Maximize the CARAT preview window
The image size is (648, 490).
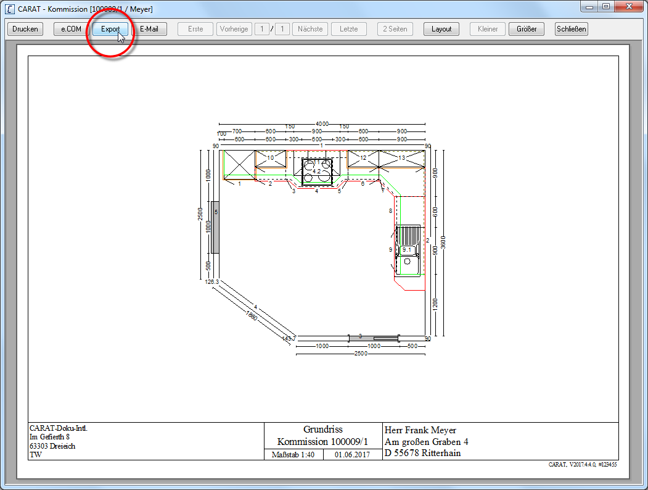pyautogui.click(x=605, y=7)
